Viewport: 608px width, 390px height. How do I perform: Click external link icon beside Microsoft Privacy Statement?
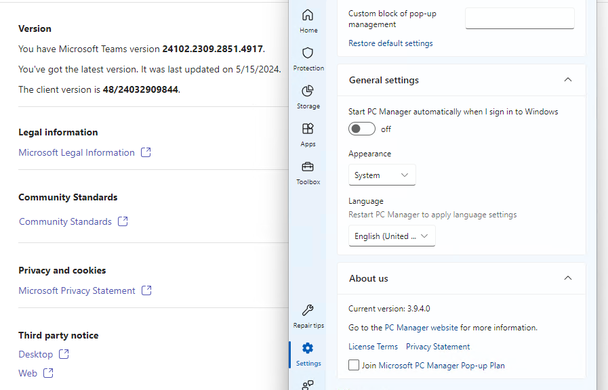pos(146,290)
